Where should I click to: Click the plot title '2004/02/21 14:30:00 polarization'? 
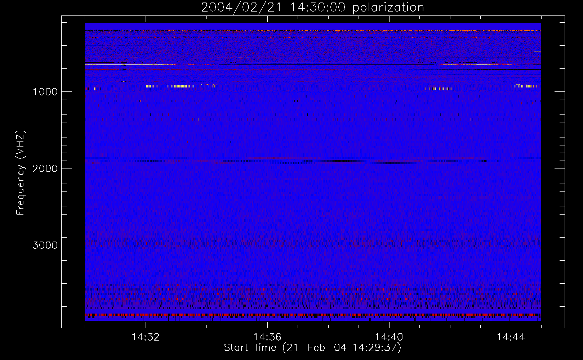click(312, 7)
